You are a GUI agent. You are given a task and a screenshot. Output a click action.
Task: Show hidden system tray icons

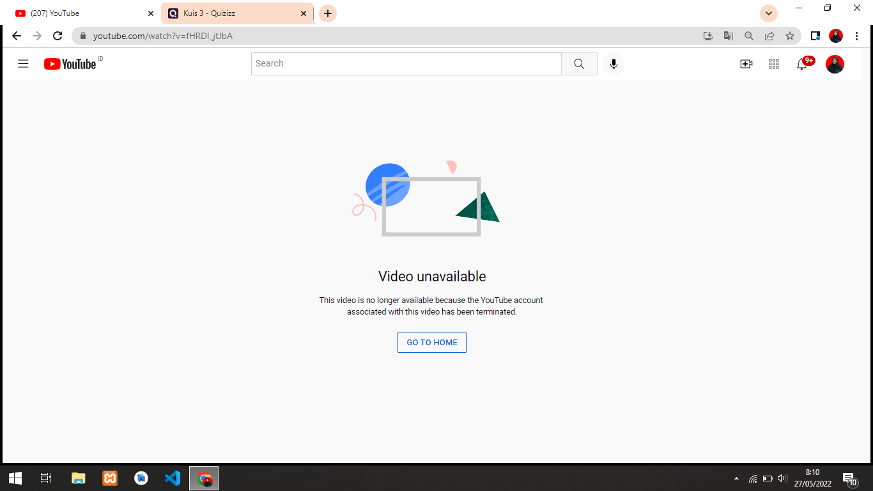(x=736, y=478)
